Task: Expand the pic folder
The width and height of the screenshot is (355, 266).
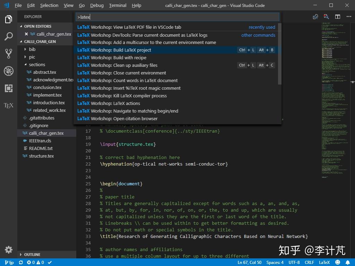Action: [x=31, y=57]
